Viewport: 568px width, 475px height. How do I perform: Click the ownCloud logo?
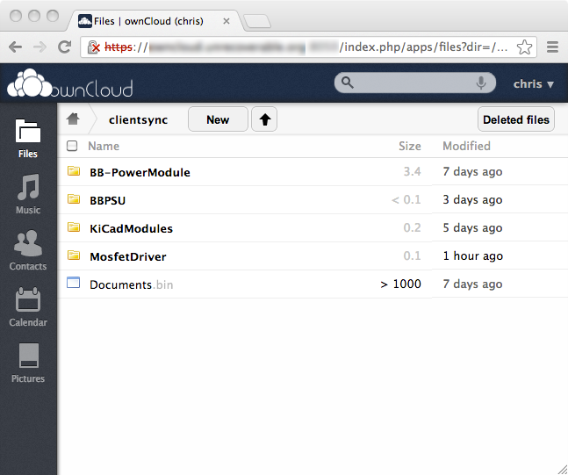click(70, 83)
